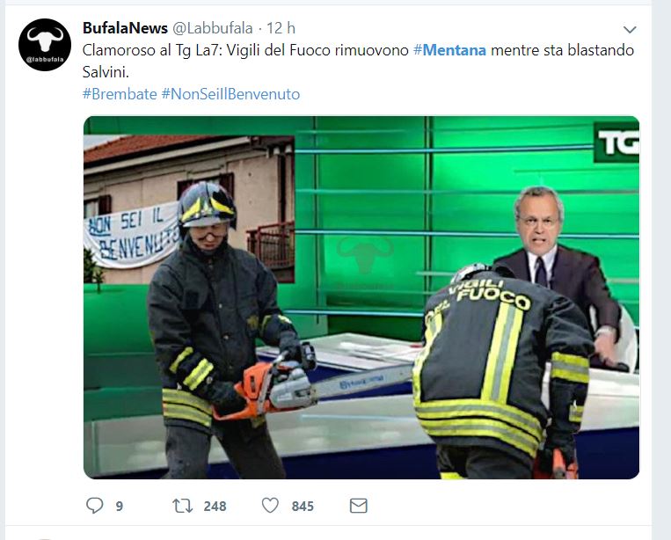
Task: Click the TG logo in image
Action: (616, 142)
